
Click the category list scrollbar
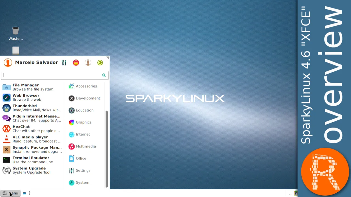pyautogui.click(x=107, y=149)
